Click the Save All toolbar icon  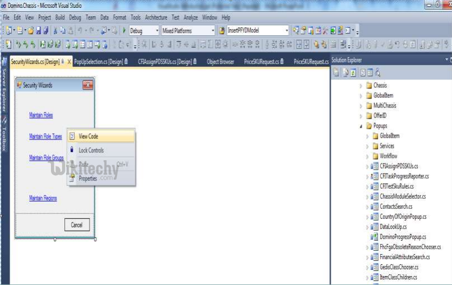coord(45,31)
